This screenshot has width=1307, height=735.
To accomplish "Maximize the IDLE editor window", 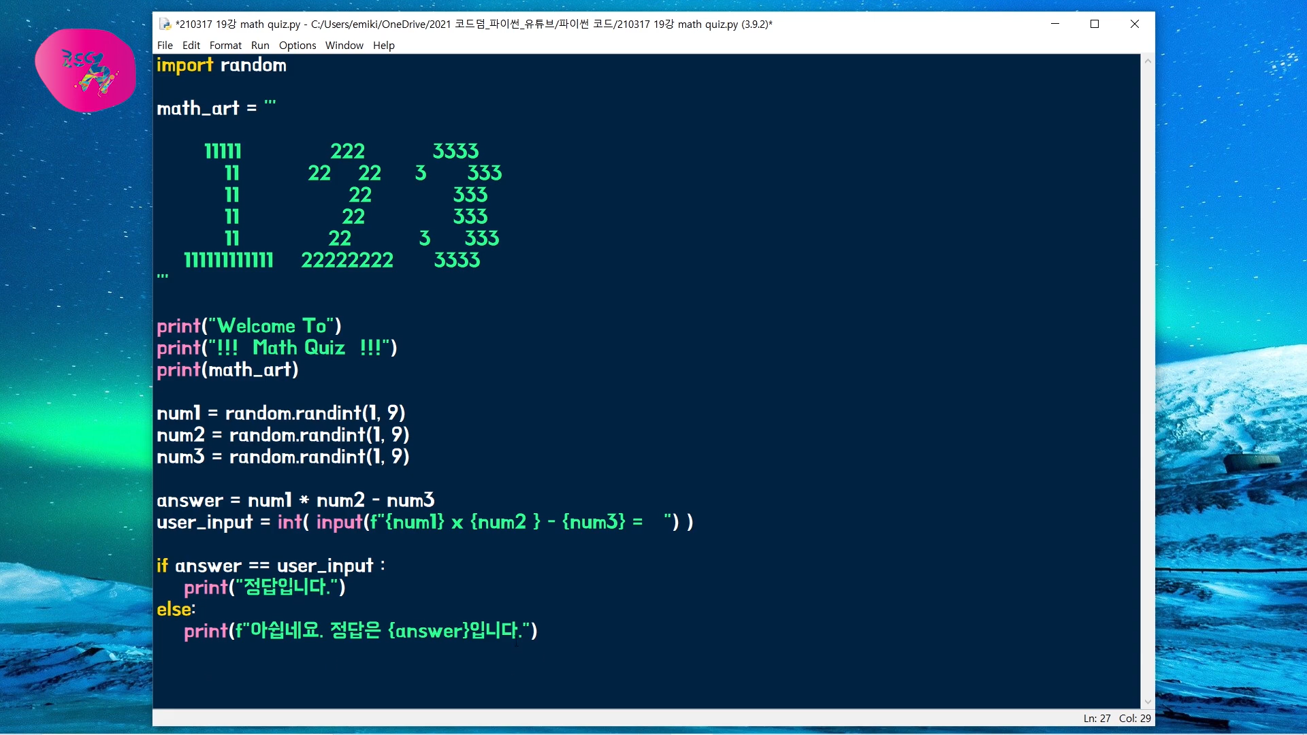I will 1095,24.
